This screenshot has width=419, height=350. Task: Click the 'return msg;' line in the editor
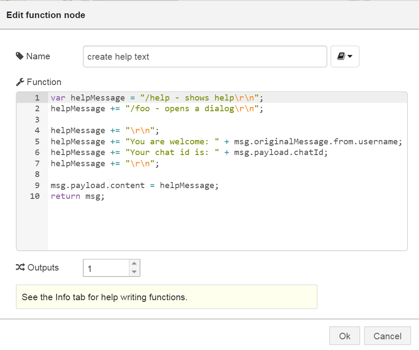coord(77,196)
